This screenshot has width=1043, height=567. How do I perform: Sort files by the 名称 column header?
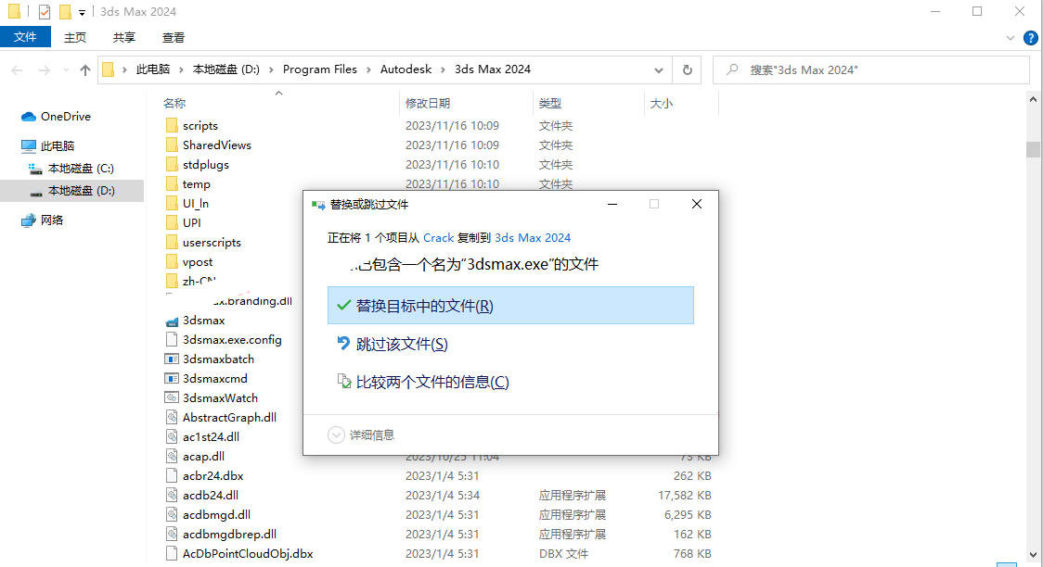pos(174,103)
